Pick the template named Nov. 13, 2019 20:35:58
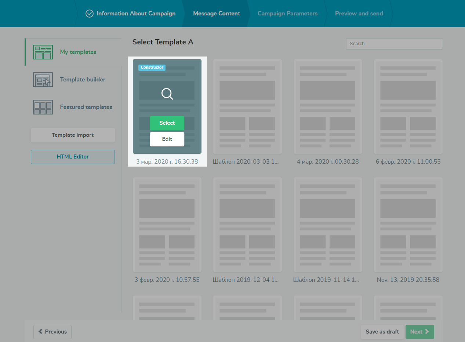Viewport: 465px width, 342px height. (x=408, y=225)
